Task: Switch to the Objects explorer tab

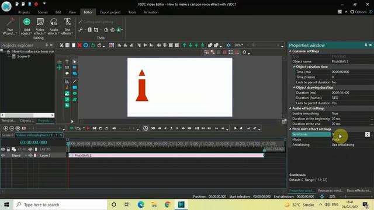Action: tap(27, 121)
